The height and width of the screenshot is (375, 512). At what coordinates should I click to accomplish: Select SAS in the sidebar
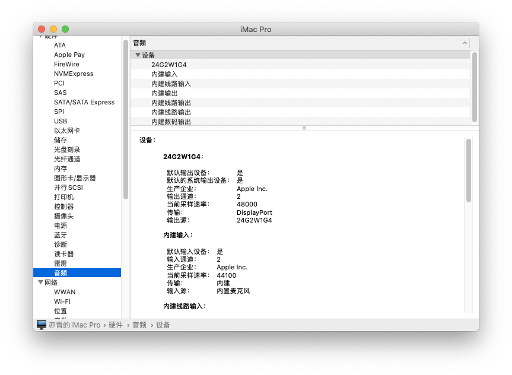tap(60, 93)
